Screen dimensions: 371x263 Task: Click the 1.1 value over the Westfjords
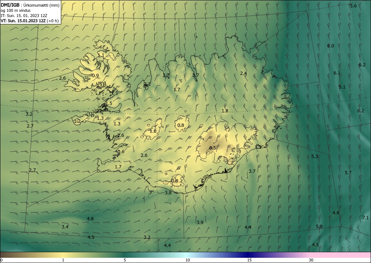(101, 55)
